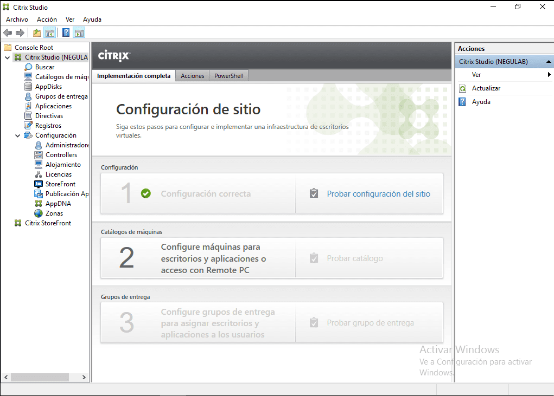Open the Ver submenu in the Acciones pane
The width and height of the screenshot is (554, 396).
pos(476,75)
